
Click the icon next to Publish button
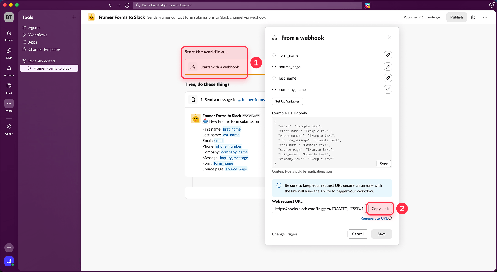pos(474,17)
